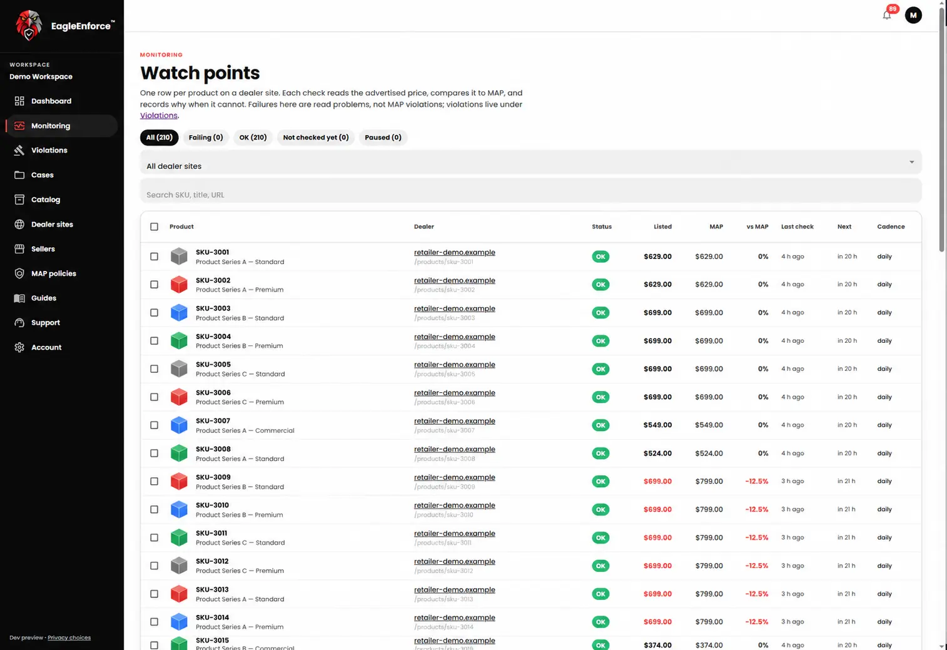Viewport: 947px width, 650px height.
Task: Select the Failing (0) filter tab
Action: (206, 138)
